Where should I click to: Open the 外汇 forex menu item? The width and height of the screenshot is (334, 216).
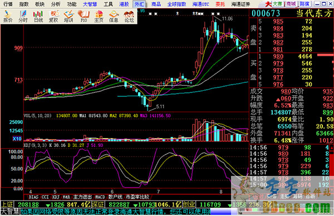[139, 4]
